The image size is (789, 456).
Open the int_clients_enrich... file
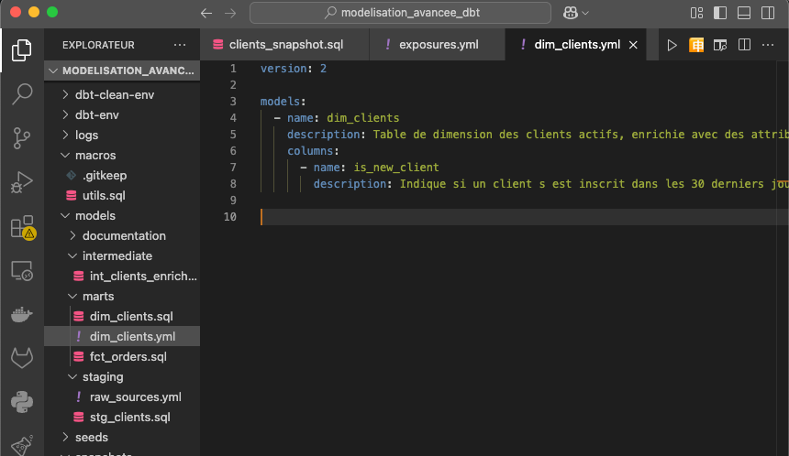click(122, 277)
